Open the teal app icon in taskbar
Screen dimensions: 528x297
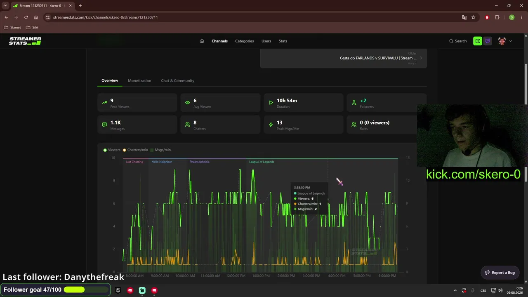click(142, 290)
